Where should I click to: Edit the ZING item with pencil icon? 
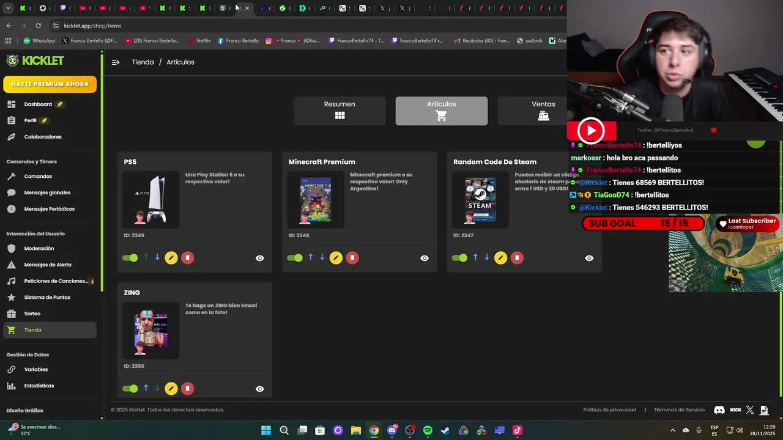171,389
